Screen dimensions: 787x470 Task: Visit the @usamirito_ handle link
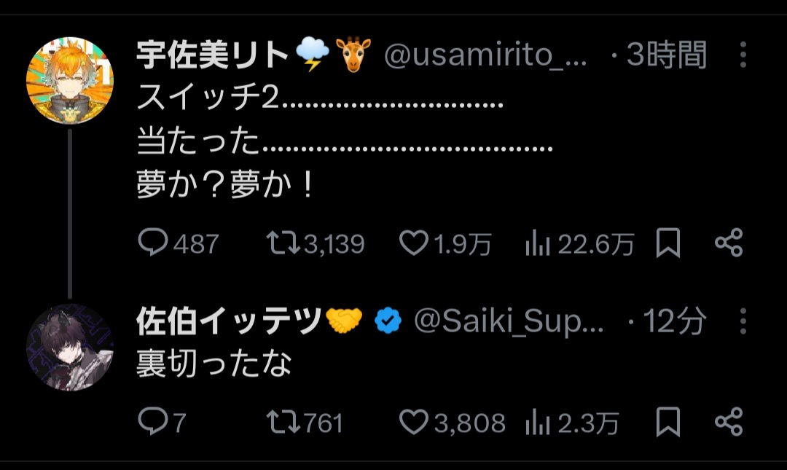point(485,55)
